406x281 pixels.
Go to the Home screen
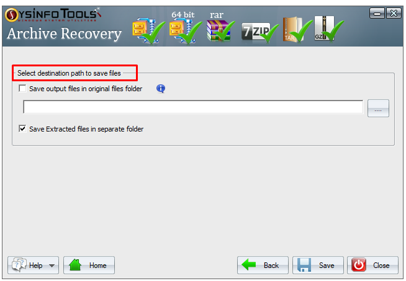tap(89, 265)
